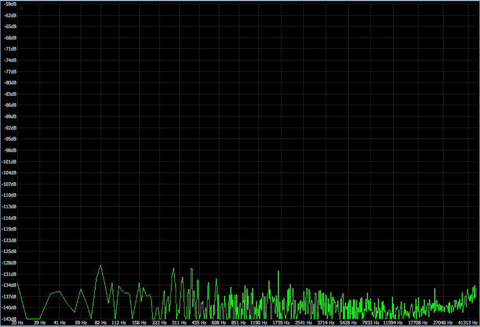The image size is (480, 327).
Task: Select the -107dB level label
Action: click(9, 184)
